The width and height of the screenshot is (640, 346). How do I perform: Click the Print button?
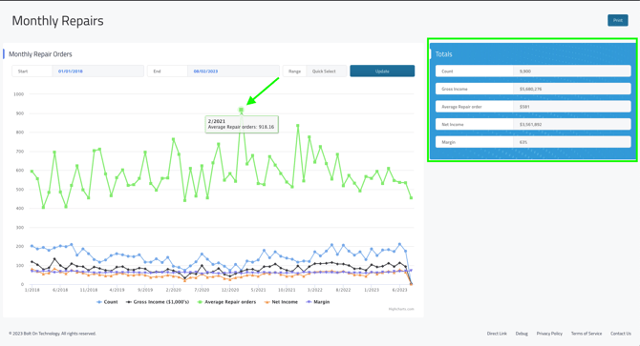[617, 20]
